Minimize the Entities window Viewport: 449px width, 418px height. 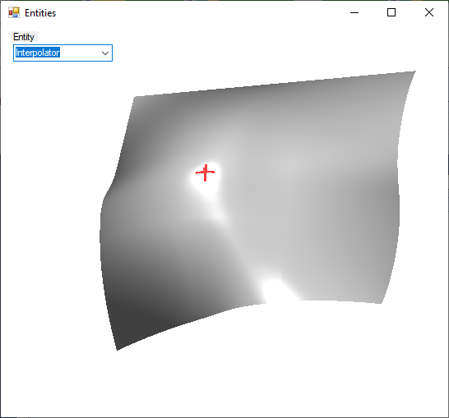pos(354,12)
